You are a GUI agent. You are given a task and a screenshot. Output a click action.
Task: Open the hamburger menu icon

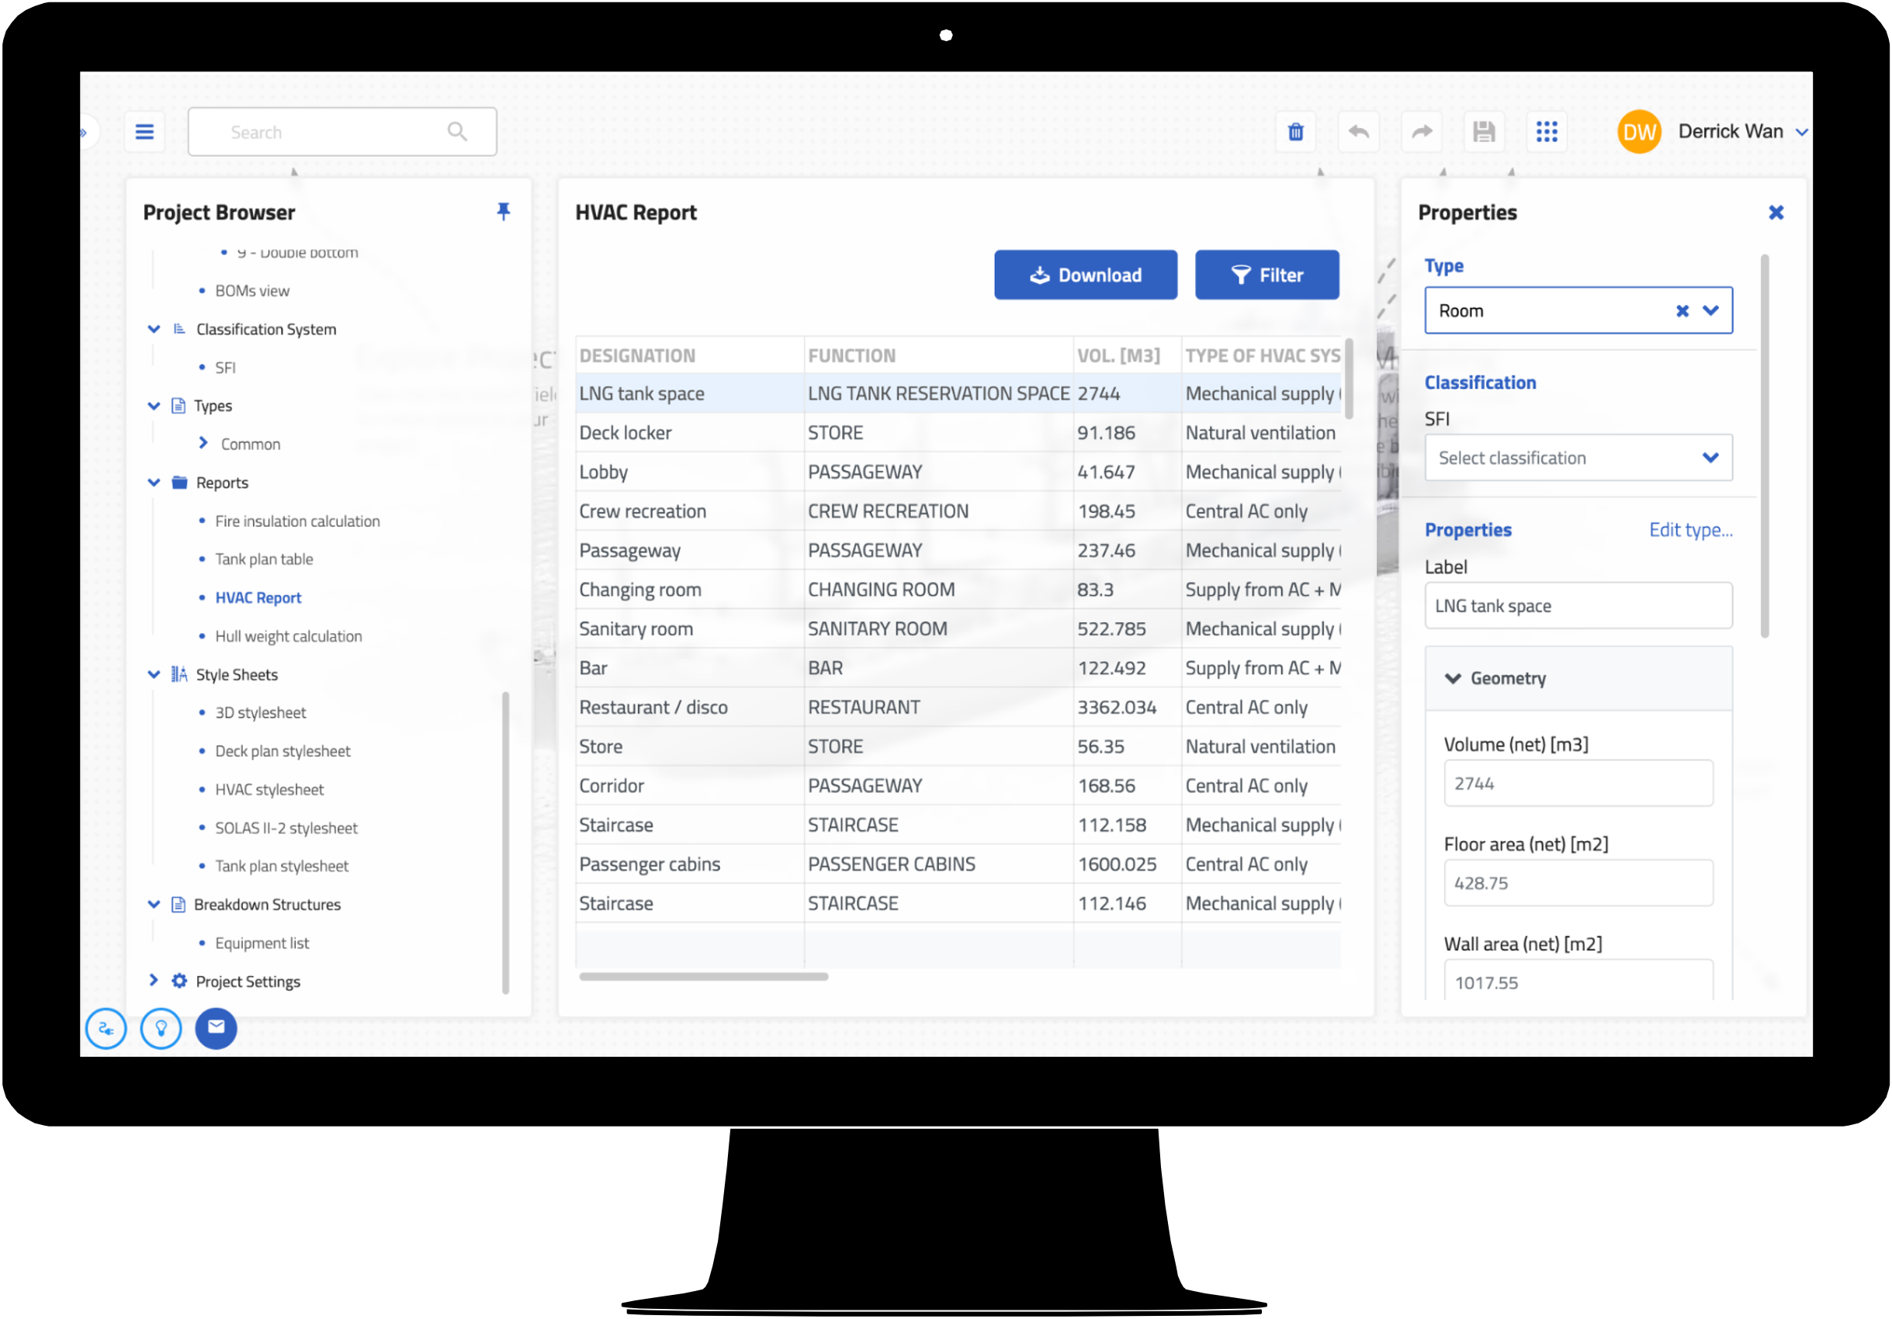coord(144,132)
